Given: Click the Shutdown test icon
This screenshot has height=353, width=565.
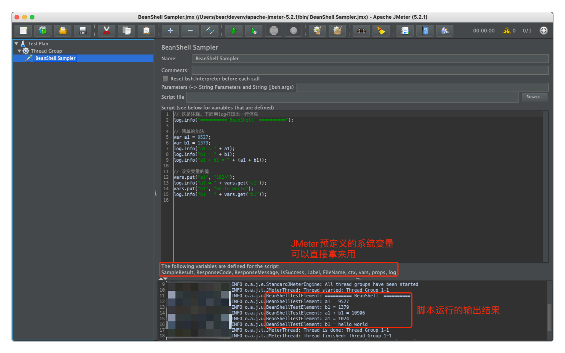Looking at the screenshot, I should point(294,30).
